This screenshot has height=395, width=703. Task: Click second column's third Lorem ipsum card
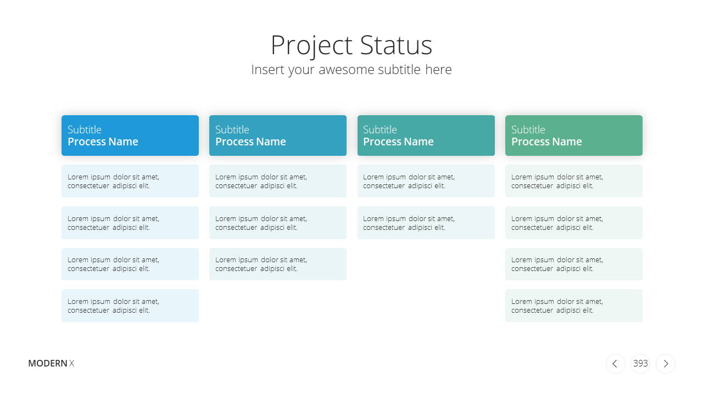coord(278,264)
